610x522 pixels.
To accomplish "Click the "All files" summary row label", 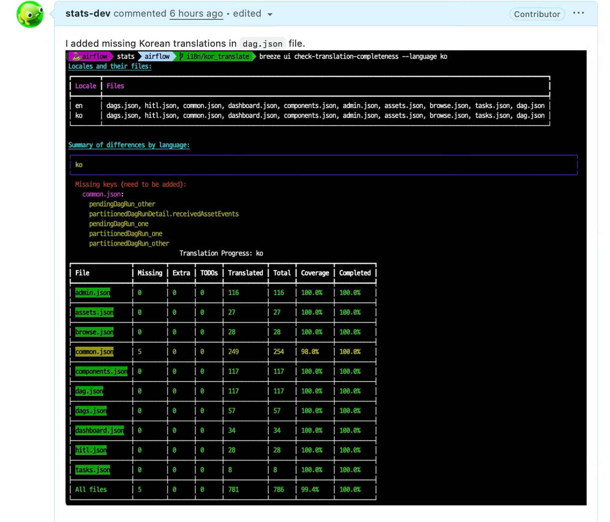I will (x=91, y=490).
